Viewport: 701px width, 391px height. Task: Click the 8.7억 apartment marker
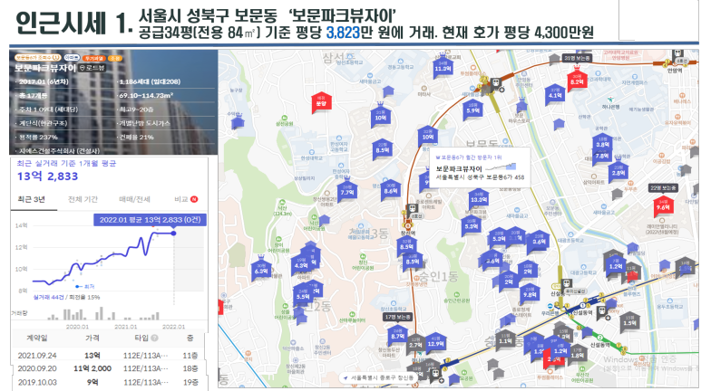tap(397, 335)
